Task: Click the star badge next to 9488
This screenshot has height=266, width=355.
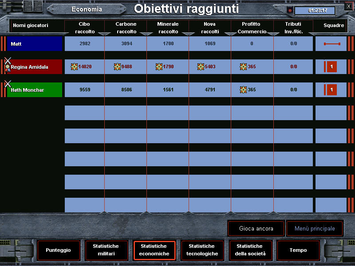Action: tap(117, 66)
